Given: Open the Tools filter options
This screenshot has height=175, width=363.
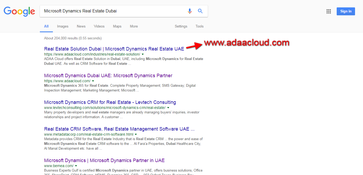Looking at the screenshot, I should tap(199, 26).
